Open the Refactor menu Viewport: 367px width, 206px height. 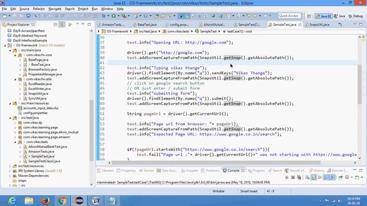point(39,9)
